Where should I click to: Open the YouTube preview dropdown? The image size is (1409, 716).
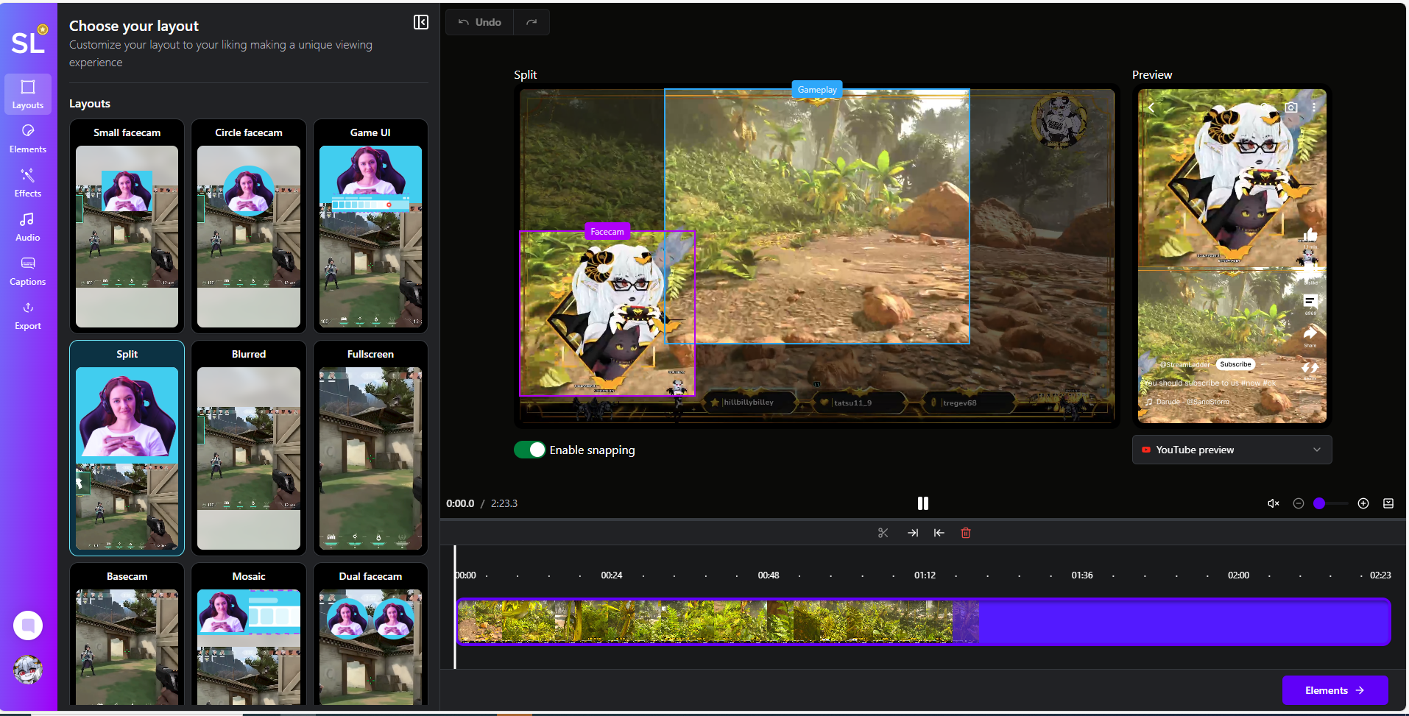click(1232, 450)
